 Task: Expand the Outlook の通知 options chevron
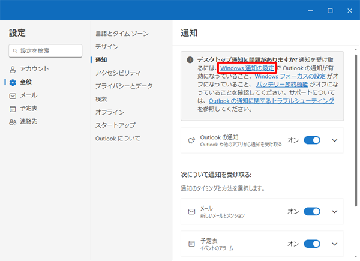[x=335, y=140]
